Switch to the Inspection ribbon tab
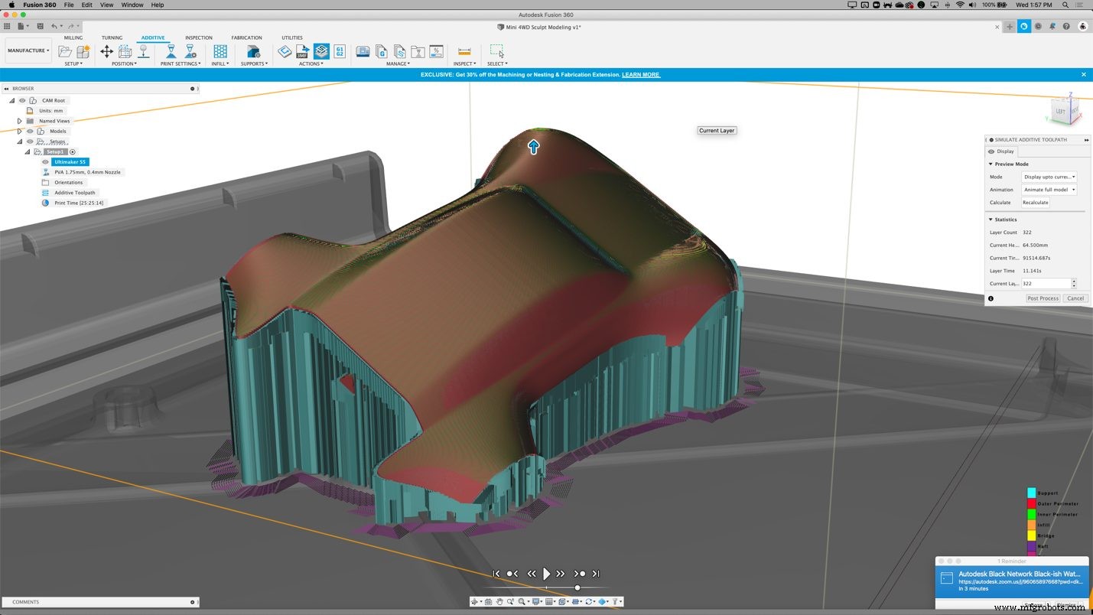Image resolution: width=1093 pixels, height=615 pixels. pos(198,37)
